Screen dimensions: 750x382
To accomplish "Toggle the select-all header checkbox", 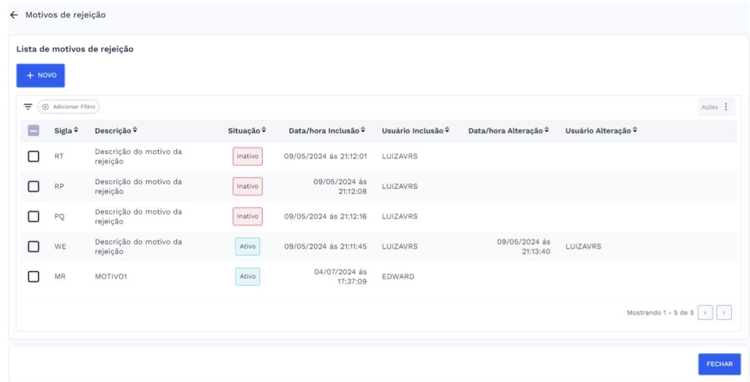I will click(x=34, y=131).
